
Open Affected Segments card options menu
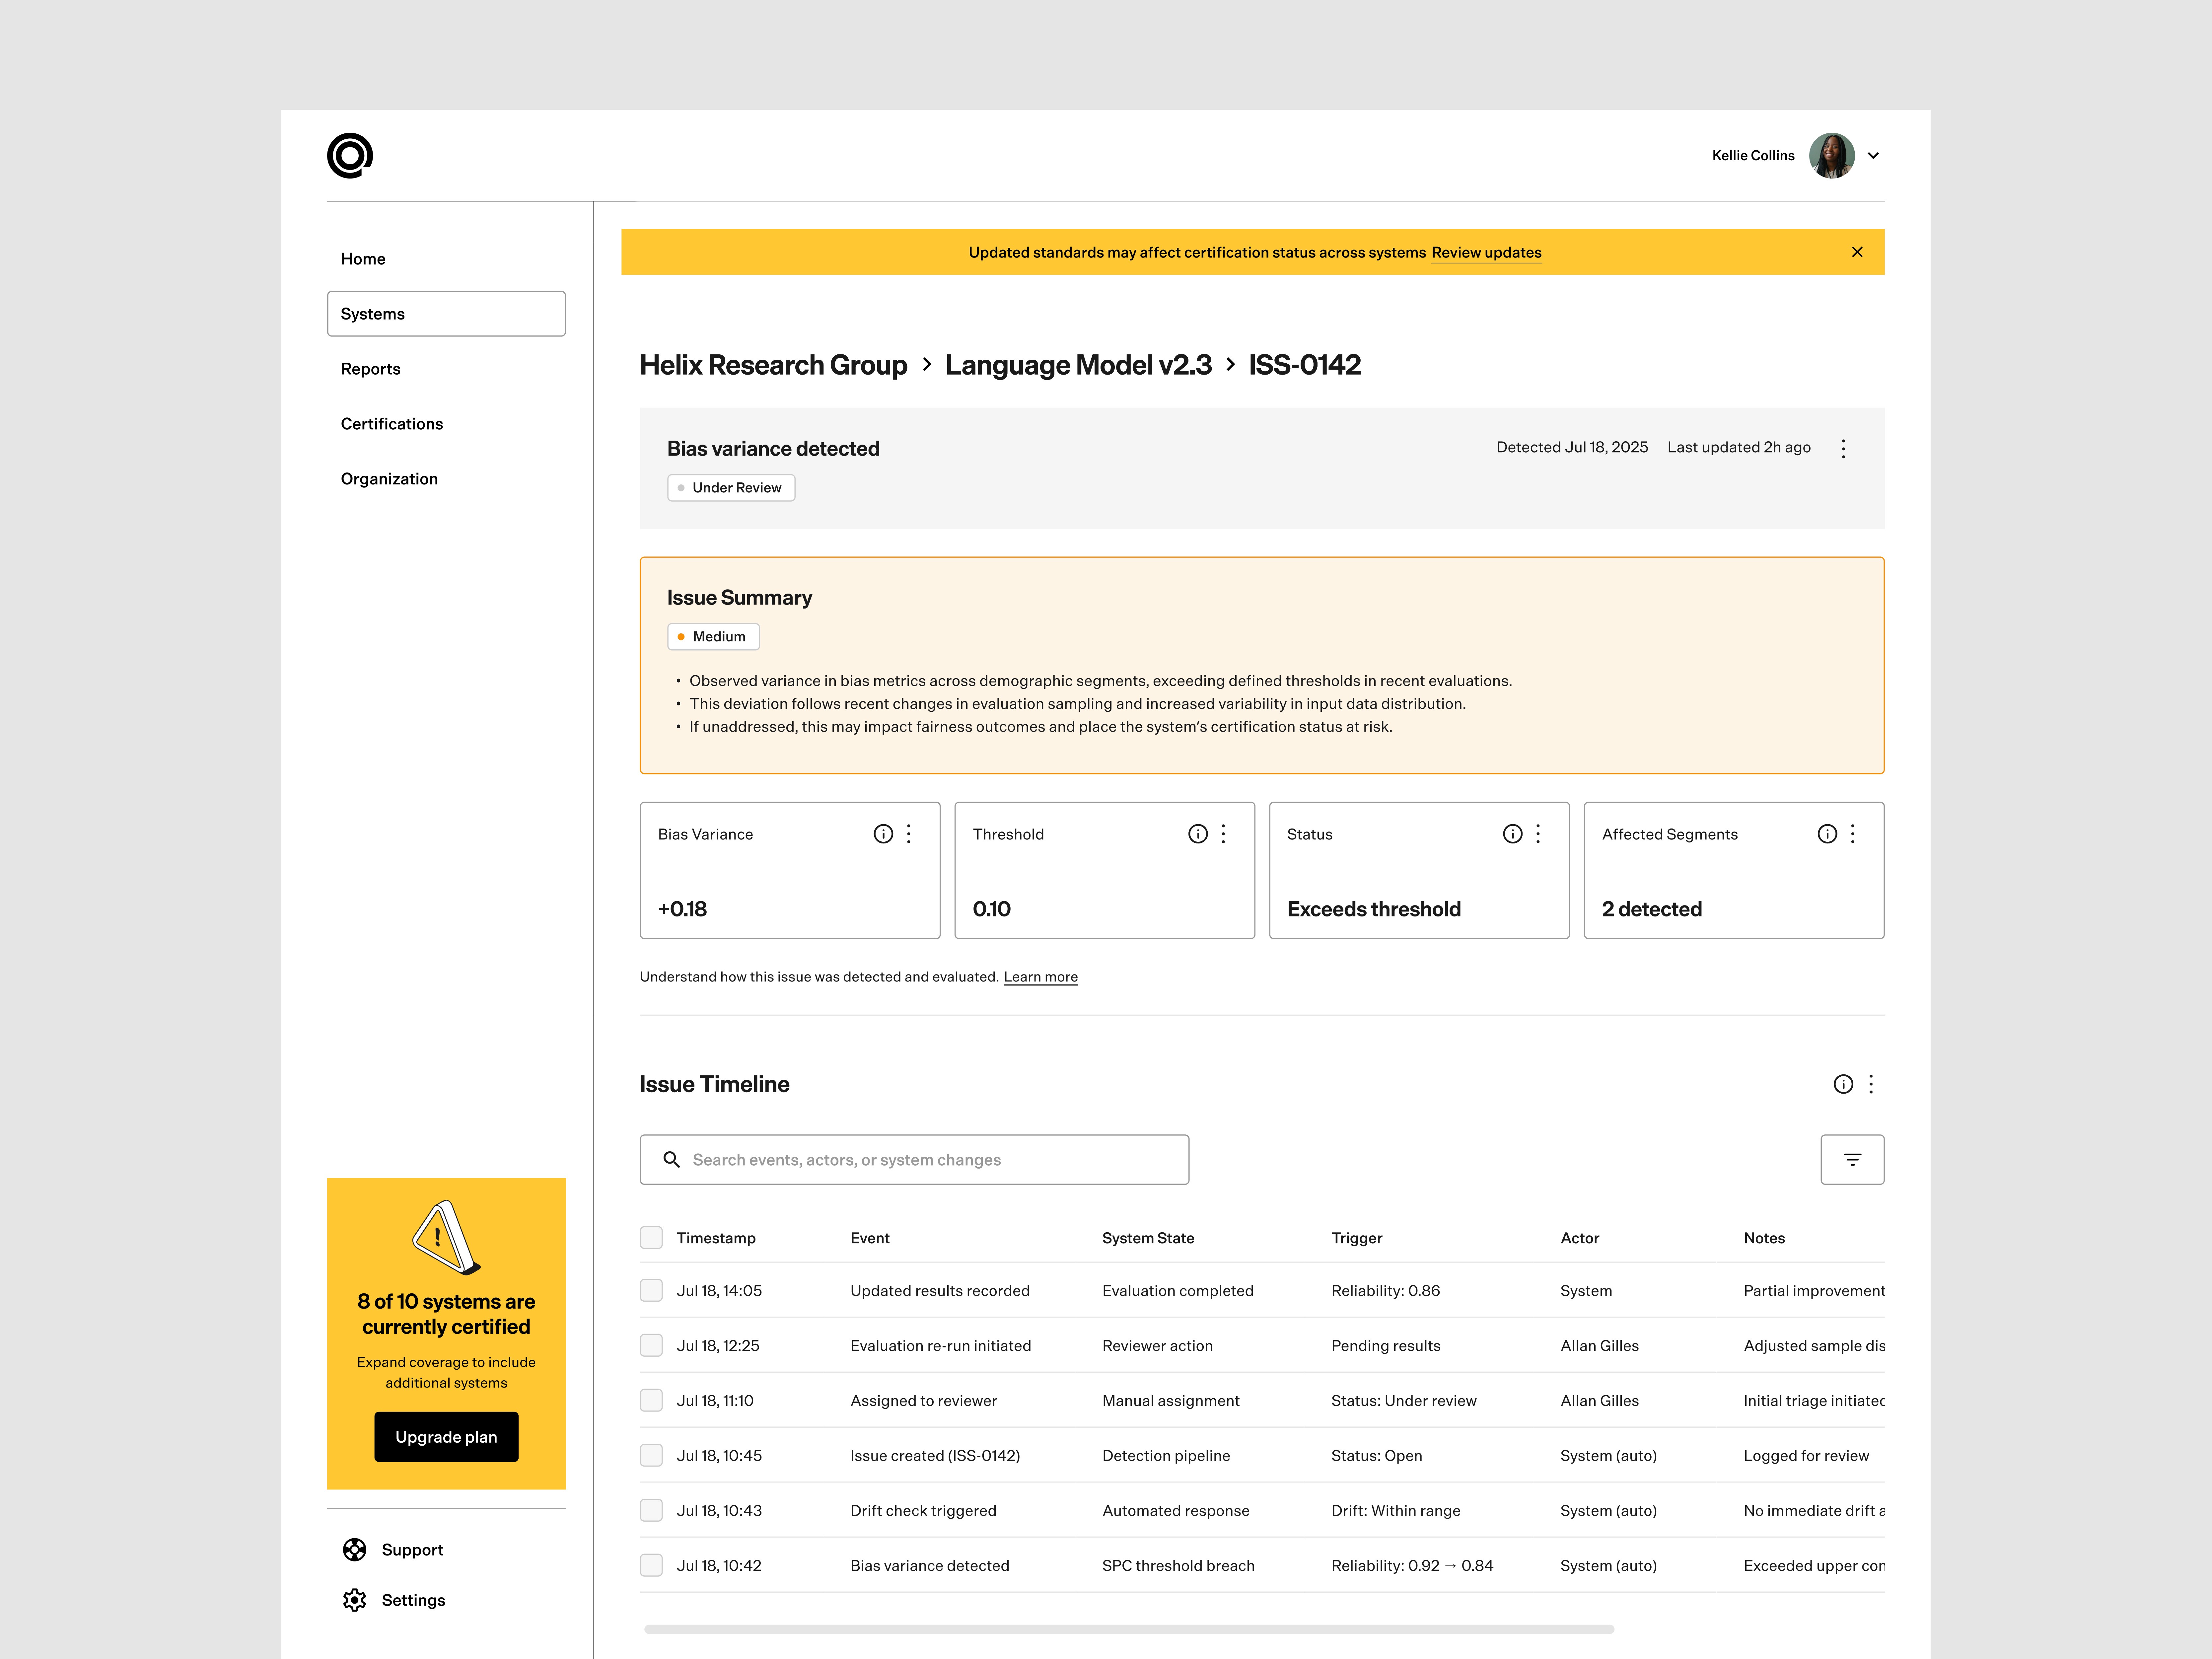pyautogui.click(x=1853, y=834)
